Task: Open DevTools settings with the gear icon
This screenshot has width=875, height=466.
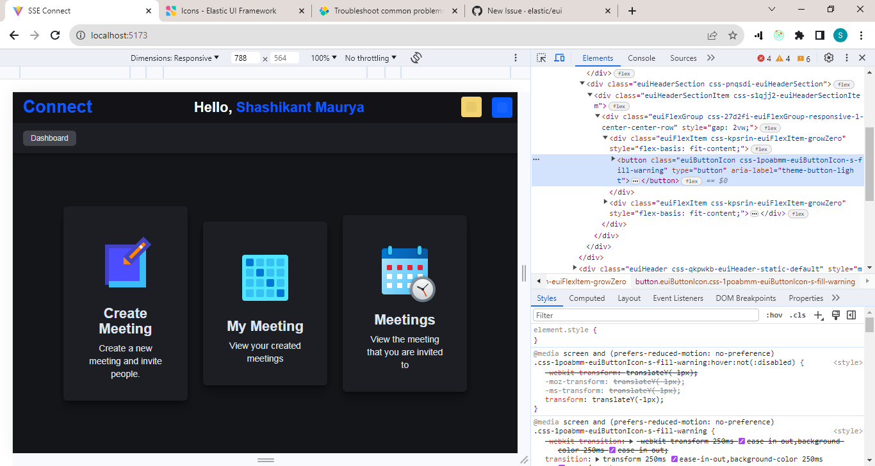Action: click(x=828, y=58)
